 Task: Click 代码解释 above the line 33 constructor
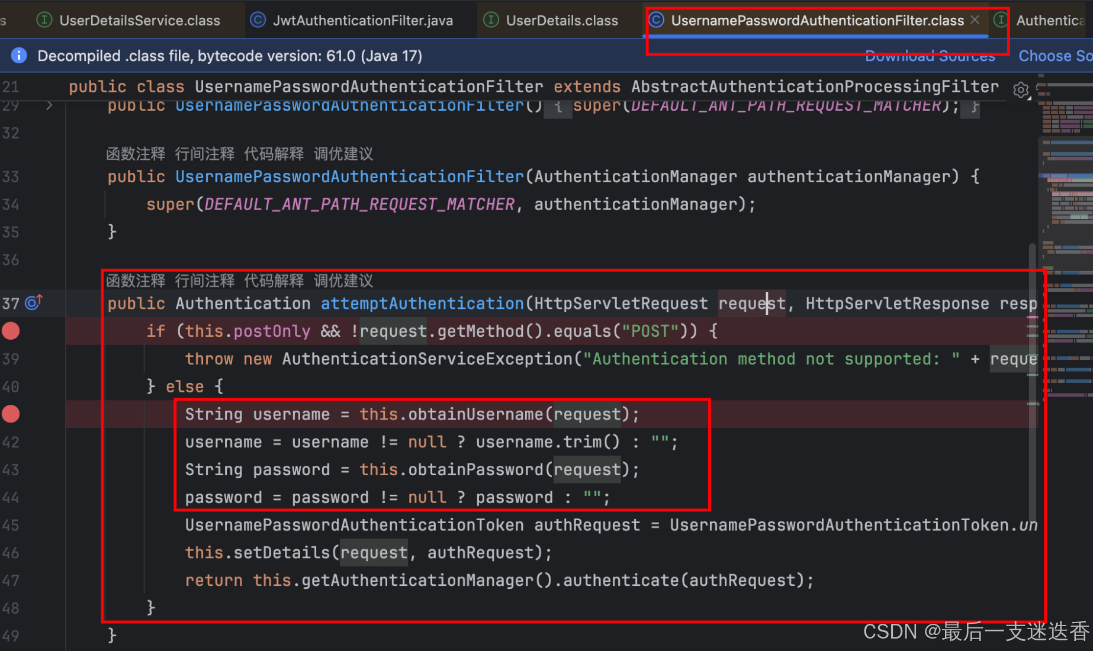tap(274, 154)
